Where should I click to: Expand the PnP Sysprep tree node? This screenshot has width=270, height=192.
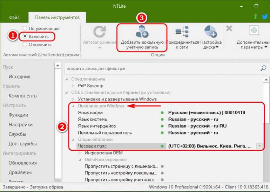coord(73,86)
